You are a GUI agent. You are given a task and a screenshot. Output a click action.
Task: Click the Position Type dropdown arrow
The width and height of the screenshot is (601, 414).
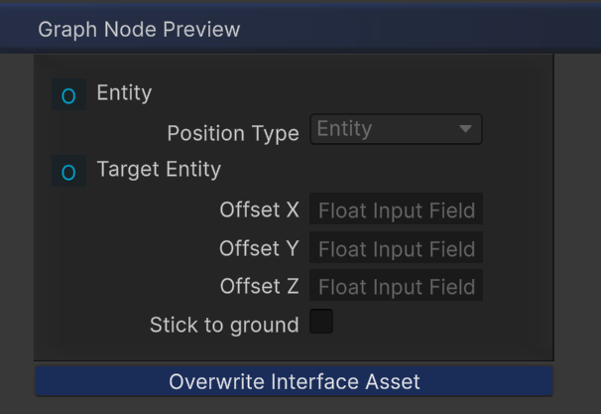pos(466,130)
